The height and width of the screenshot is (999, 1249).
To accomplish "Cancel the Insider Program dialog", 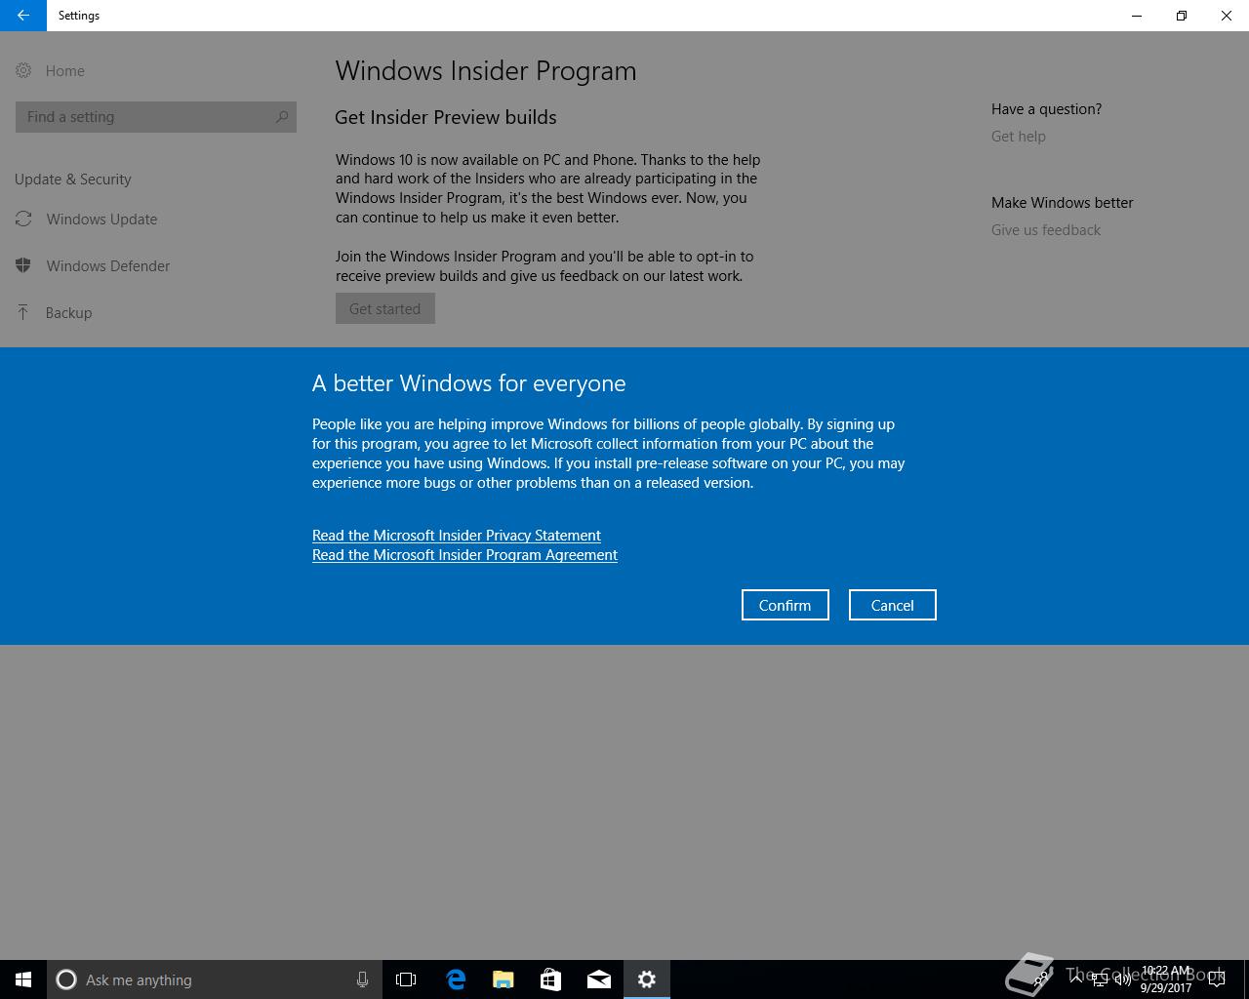I will pos(893,605).
